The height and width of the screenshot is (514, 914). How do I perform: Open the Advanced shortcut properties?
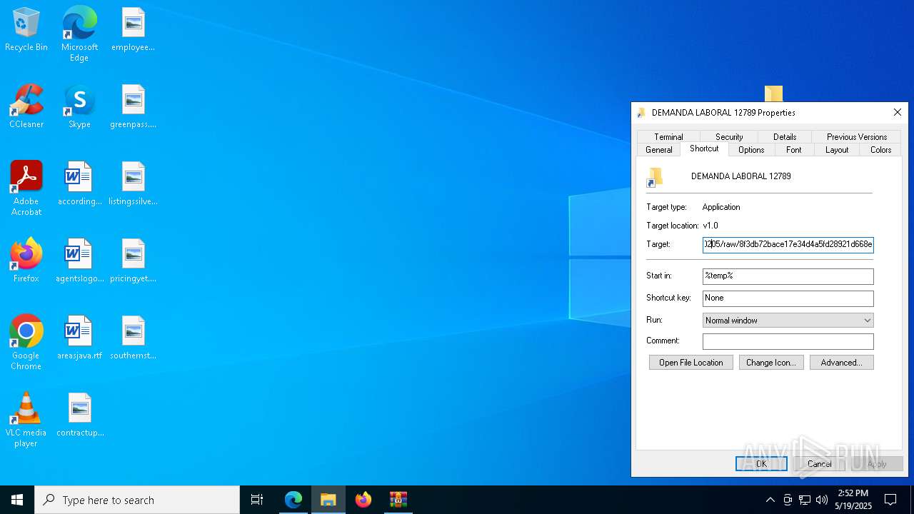point(841,363)
